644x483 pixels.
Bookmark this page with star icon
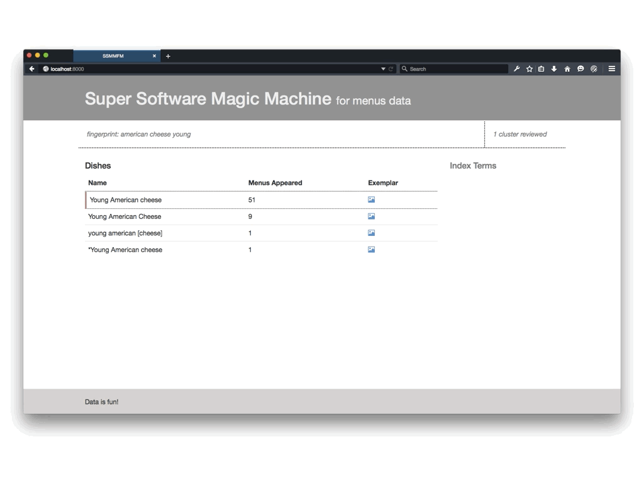click(x=530, y=69)
